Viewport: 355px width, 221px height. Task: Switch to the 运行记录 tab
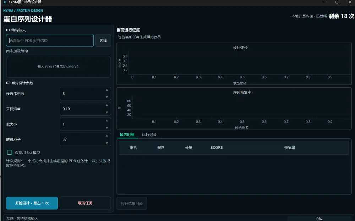149,135
